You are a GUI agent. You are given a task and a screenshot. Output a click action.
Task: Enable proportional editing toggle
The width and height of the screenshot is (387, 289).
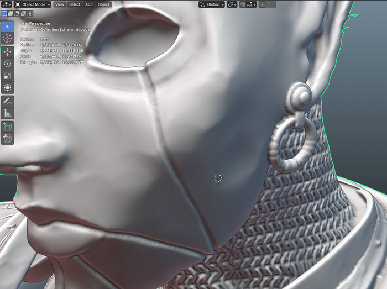tap(262, 4)
